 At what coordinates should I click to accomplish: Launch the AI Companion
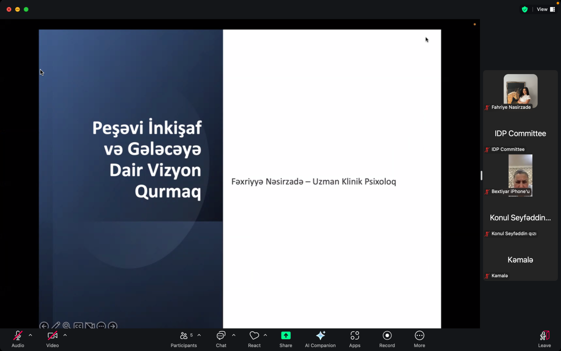(320, 339)
